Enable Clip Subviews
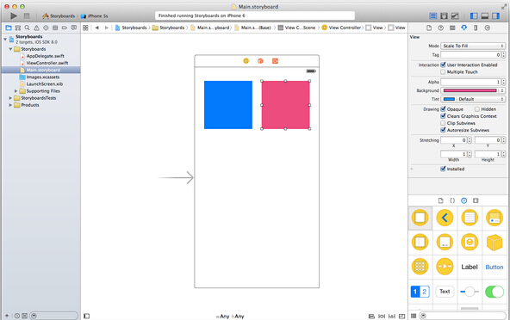 click(443, 123)
